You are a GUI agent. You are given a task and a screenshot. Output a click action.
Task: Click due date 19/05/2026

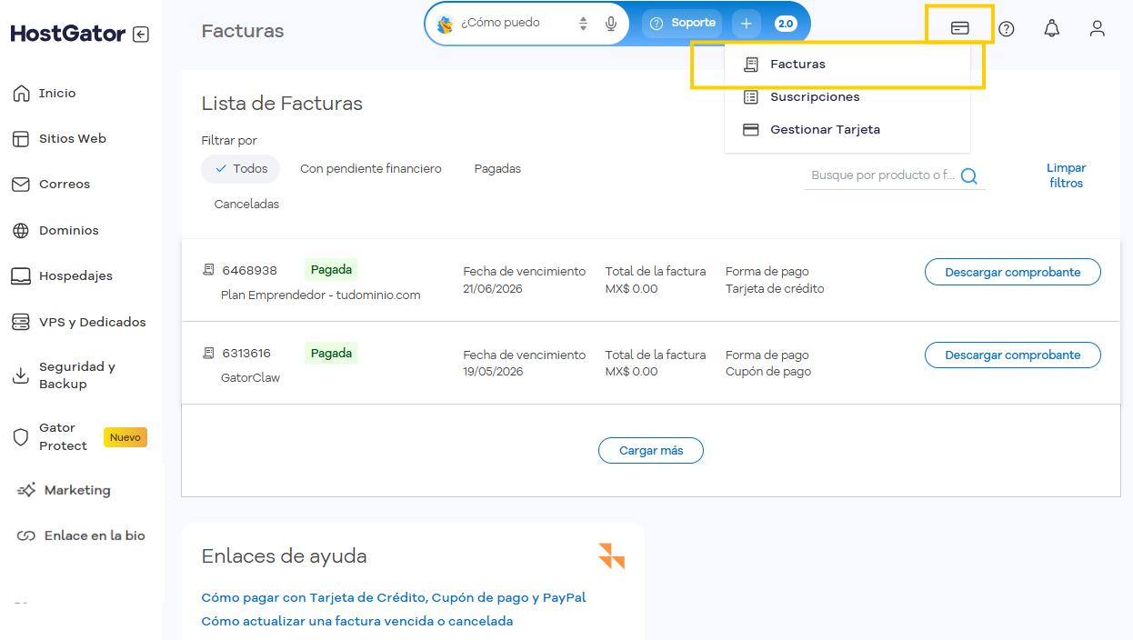(493, 371)
